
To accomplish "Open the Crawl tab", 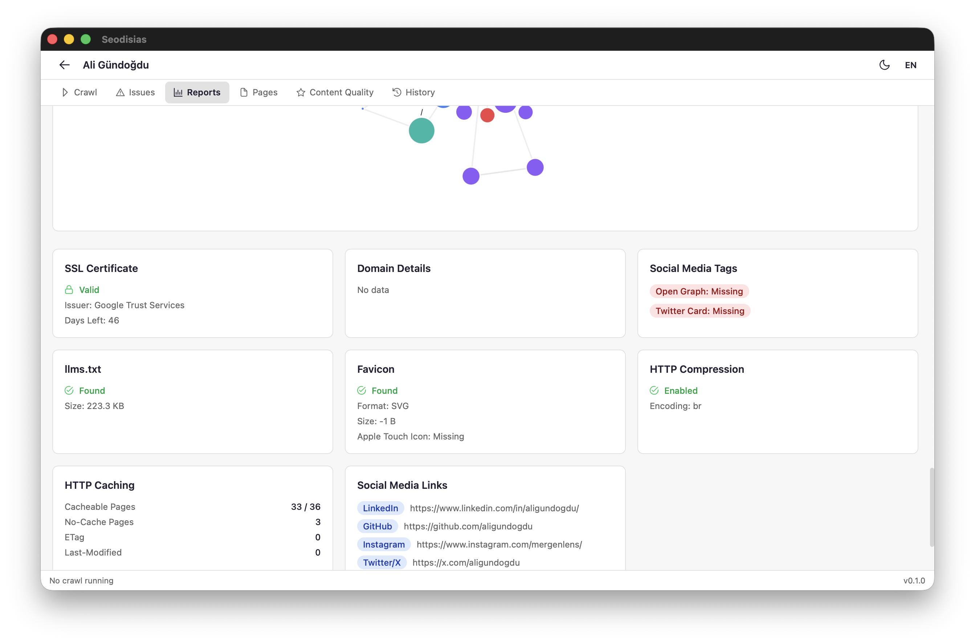I will pos(79,92).
